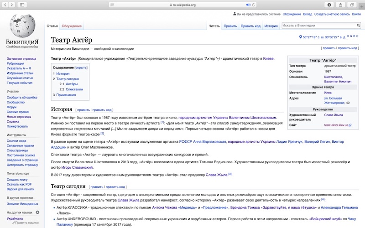Open the История tab
This screenshot has width=365, height=228.
(271, 26)
